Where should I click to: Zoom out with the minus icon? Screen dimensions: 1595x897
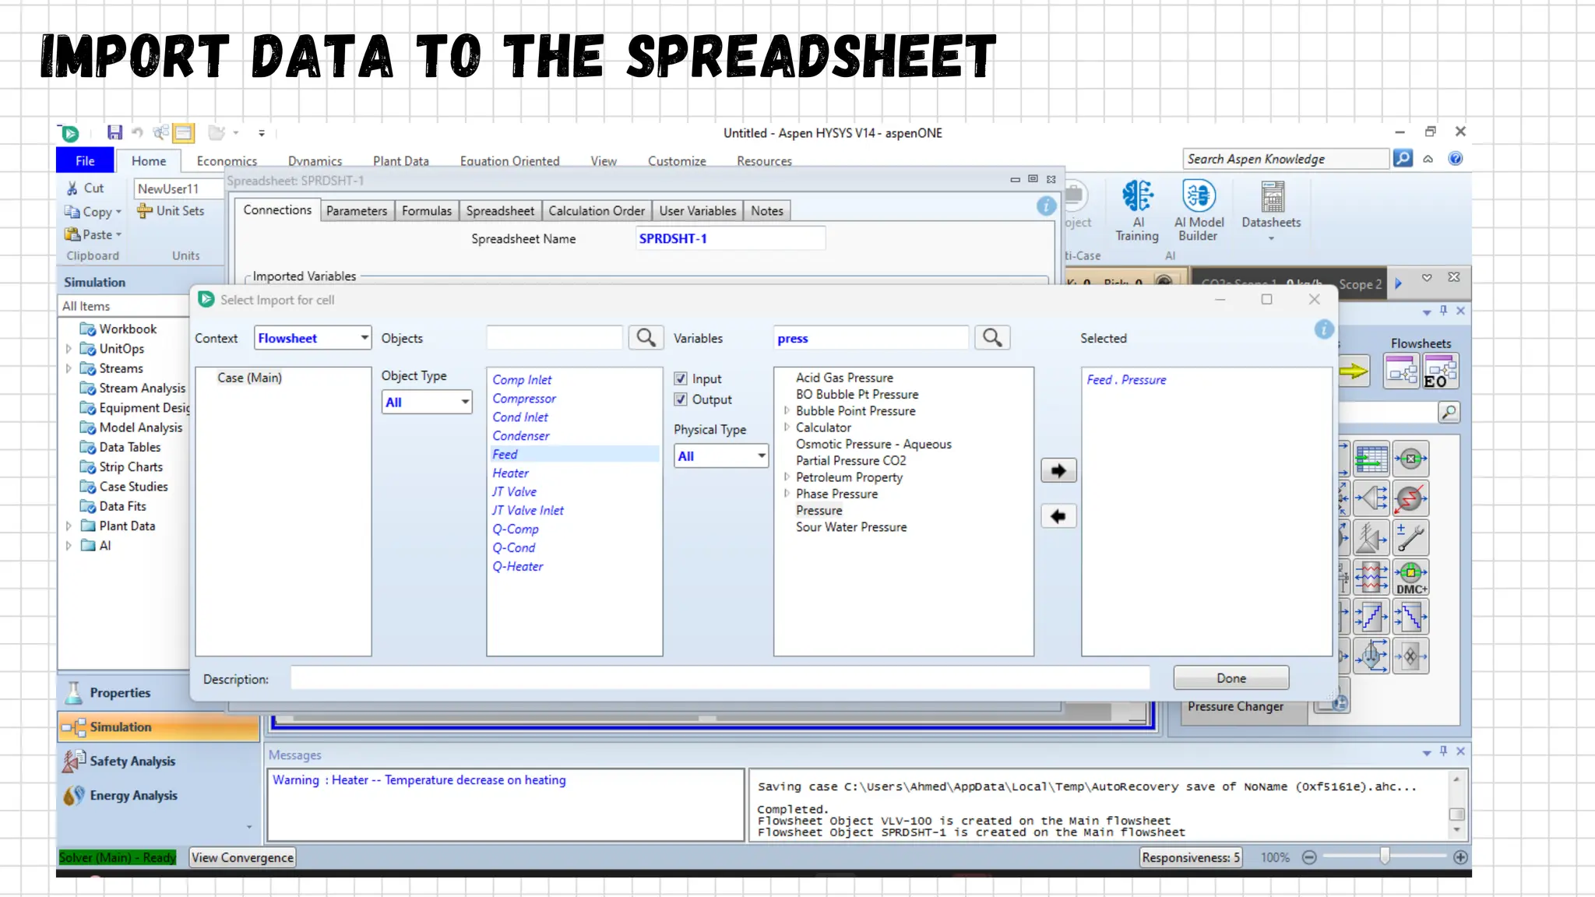coord(1309,857)
